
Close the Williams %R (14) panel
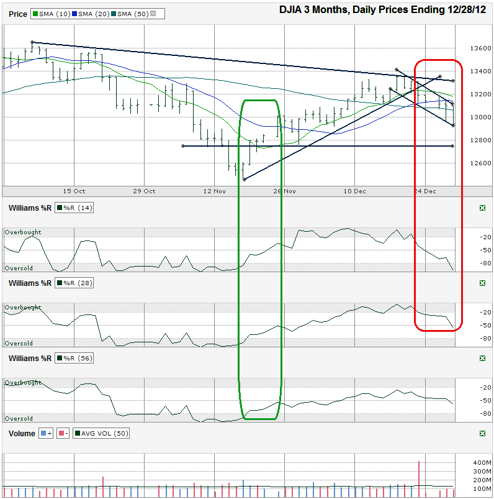(x=482, y=208)
